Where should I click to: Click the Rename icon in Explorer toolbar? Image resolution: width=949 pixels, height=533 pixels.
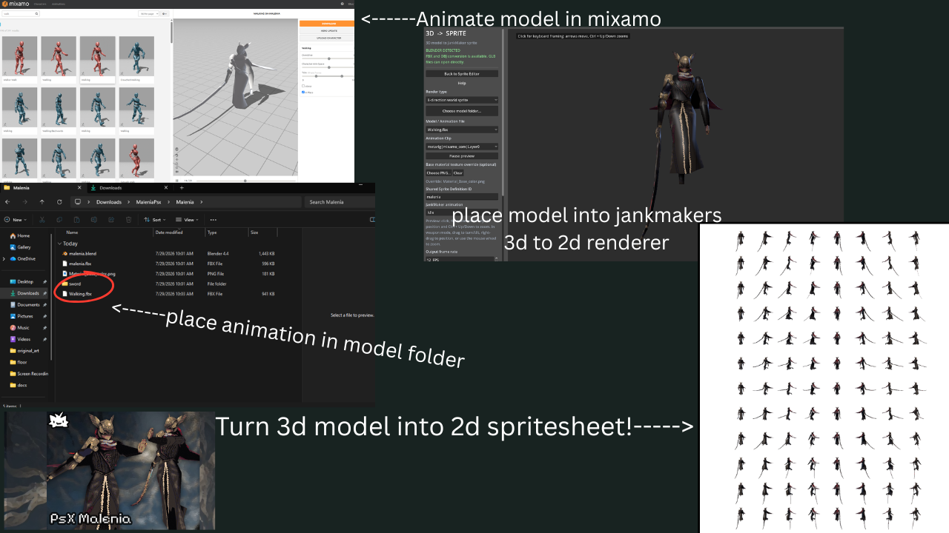[93, 220]
